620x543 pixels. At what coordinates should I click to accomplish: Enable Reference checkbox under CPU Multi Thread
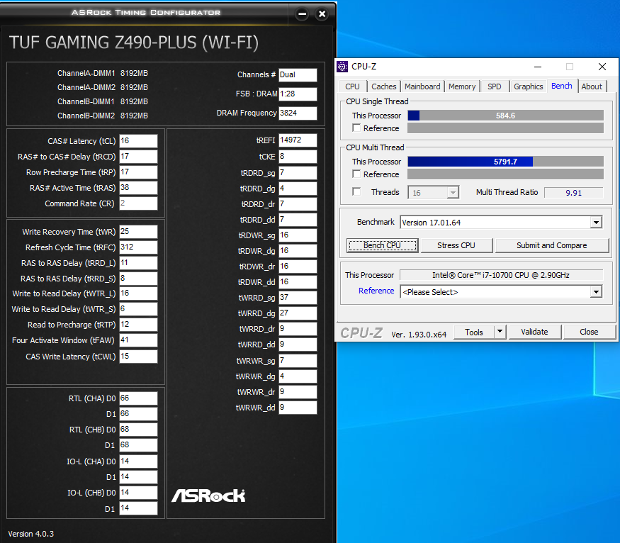tap(356, 174)
